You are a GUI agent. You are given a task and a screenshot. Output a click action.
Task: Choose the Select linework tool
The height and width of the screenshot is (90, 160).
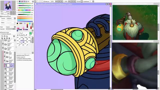(x=26, y=41)
